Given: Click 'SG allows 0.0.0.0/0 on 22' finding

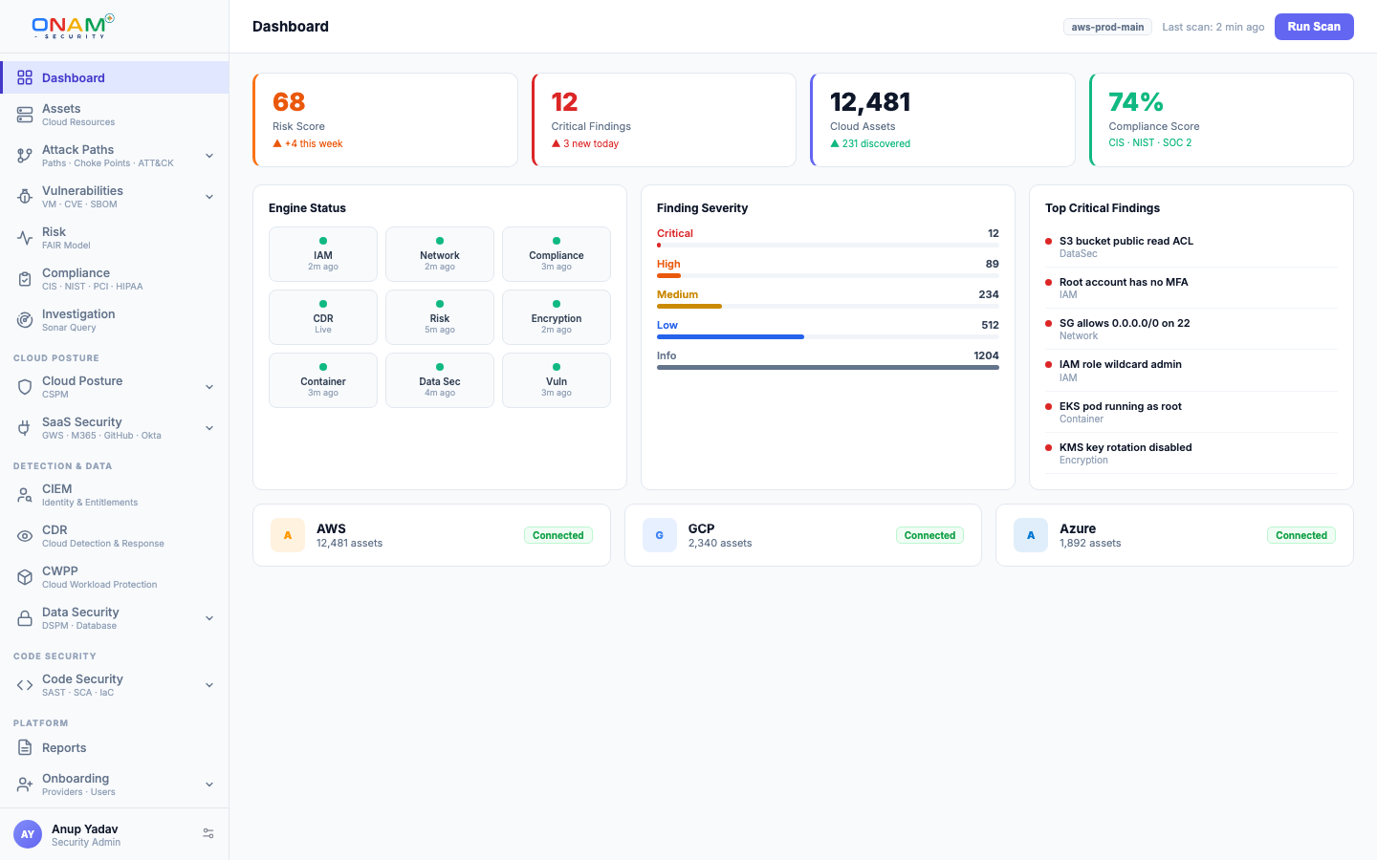Looking at the screenshot, I should (1191, 330).
